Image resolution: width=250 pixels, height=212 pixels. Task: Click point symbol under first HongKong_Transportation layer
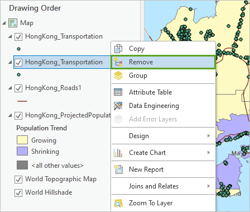18,49
